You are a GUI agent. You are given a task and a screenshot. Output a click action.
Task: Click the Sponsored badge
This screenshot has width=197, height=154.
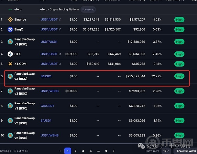coord(88,10)
